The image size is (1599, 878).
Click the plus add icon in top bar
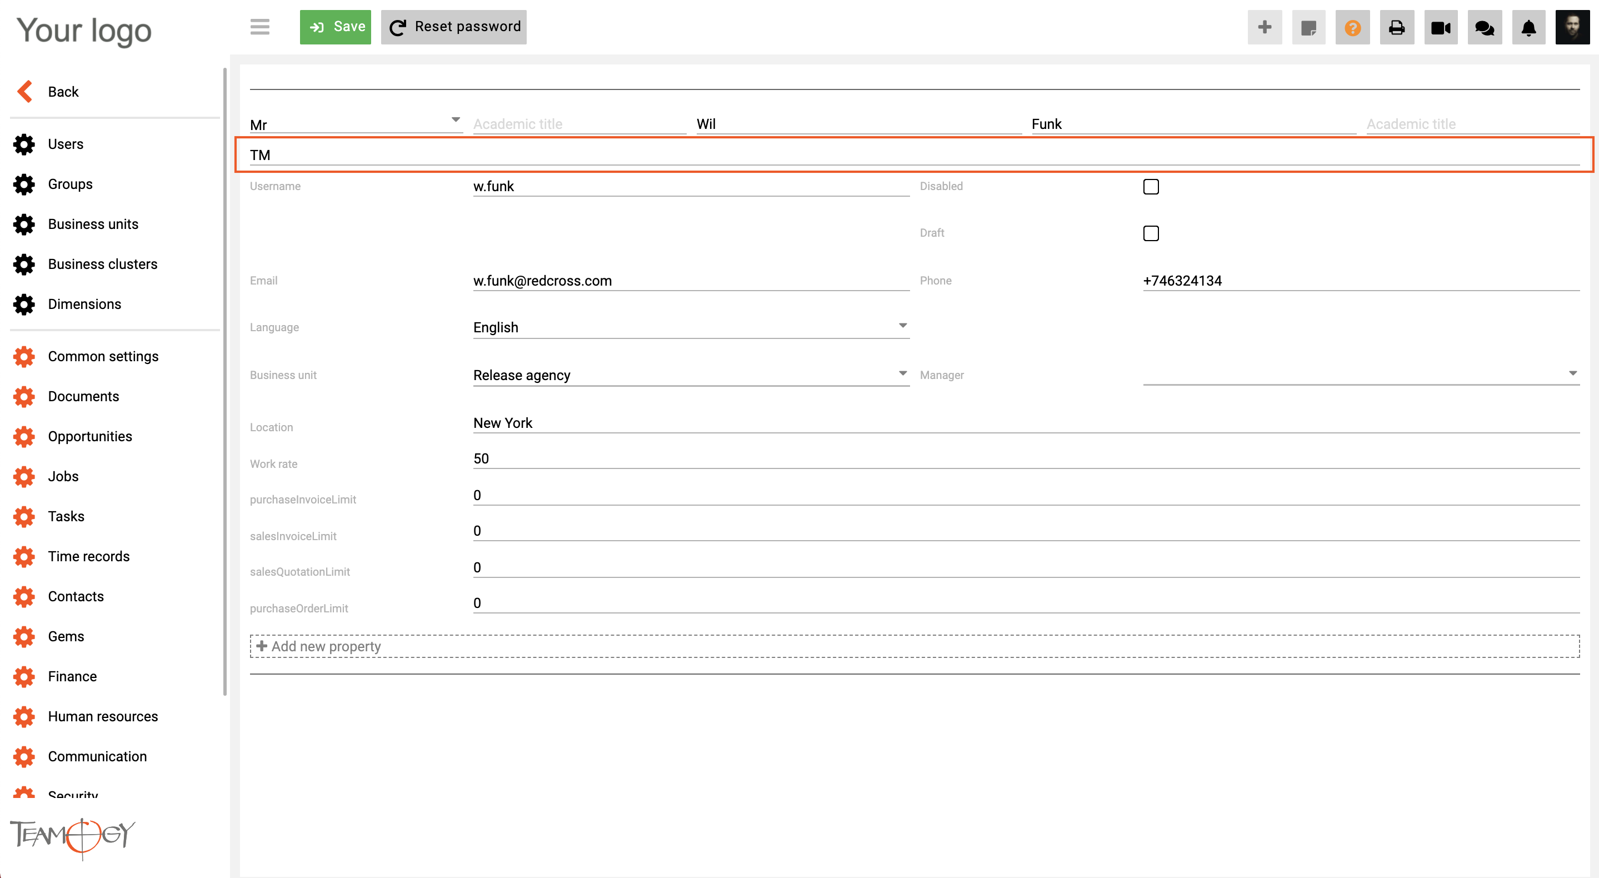tap(1265, 27)
